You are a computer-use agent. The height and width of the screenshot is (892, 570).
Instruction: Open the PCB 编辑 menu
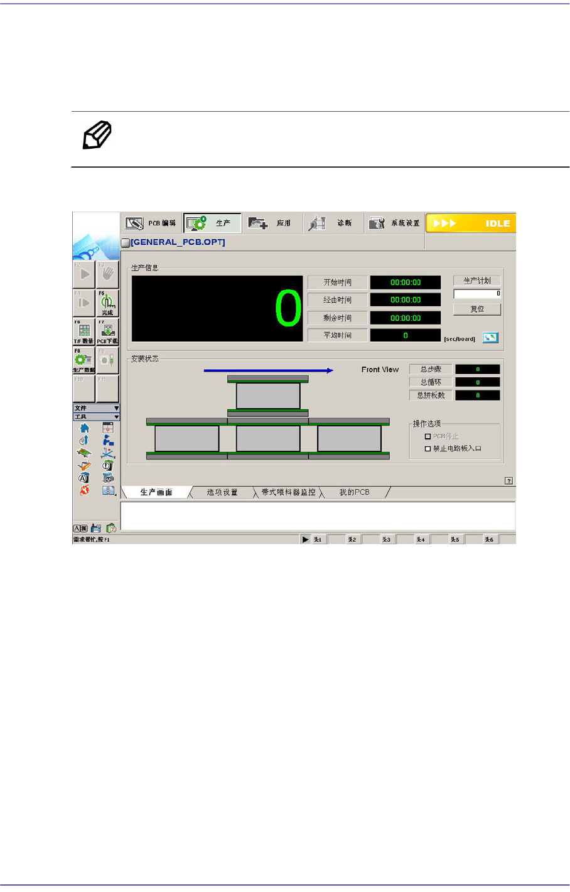tap(151, 223)
